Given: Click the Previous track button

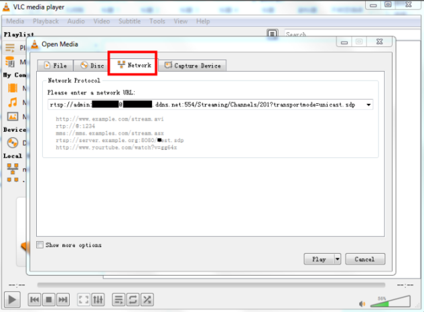Looking at the screenshot, I should (34, 300).
